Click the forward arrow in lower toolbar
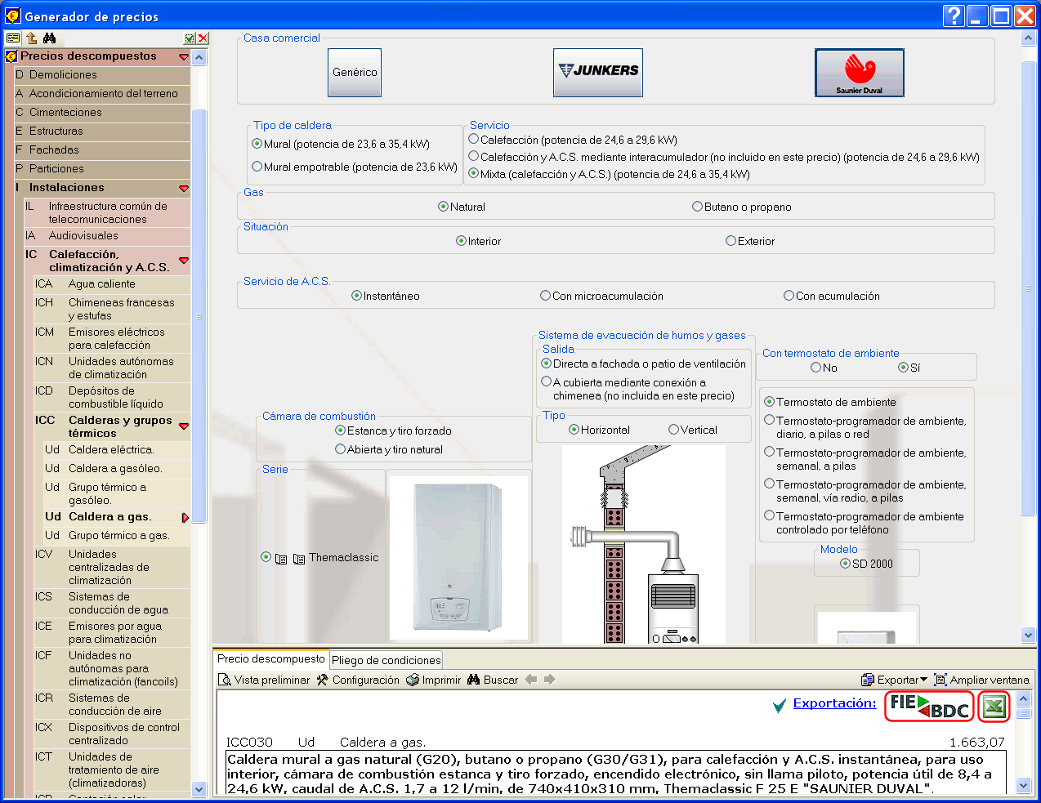Image resolution: width=1041 pixels, height=803 pixels. click(549, 680)
